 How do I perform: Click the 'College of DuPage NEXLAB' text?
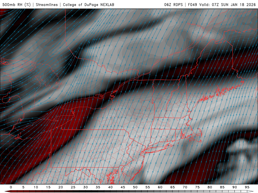[88, 5]
